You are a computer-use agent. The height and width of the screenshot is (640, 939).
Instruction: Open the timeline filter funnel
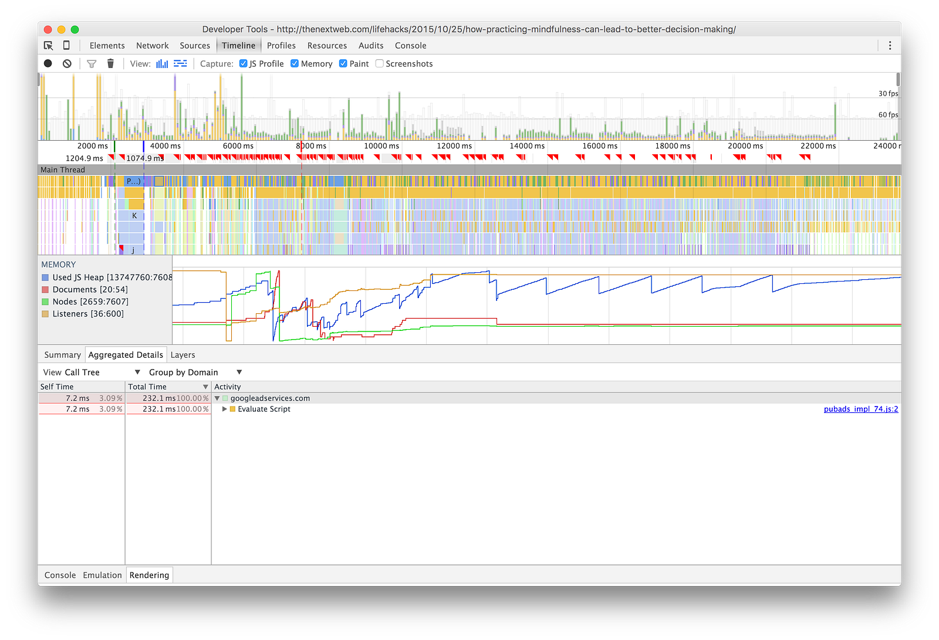tap(92, 64)
